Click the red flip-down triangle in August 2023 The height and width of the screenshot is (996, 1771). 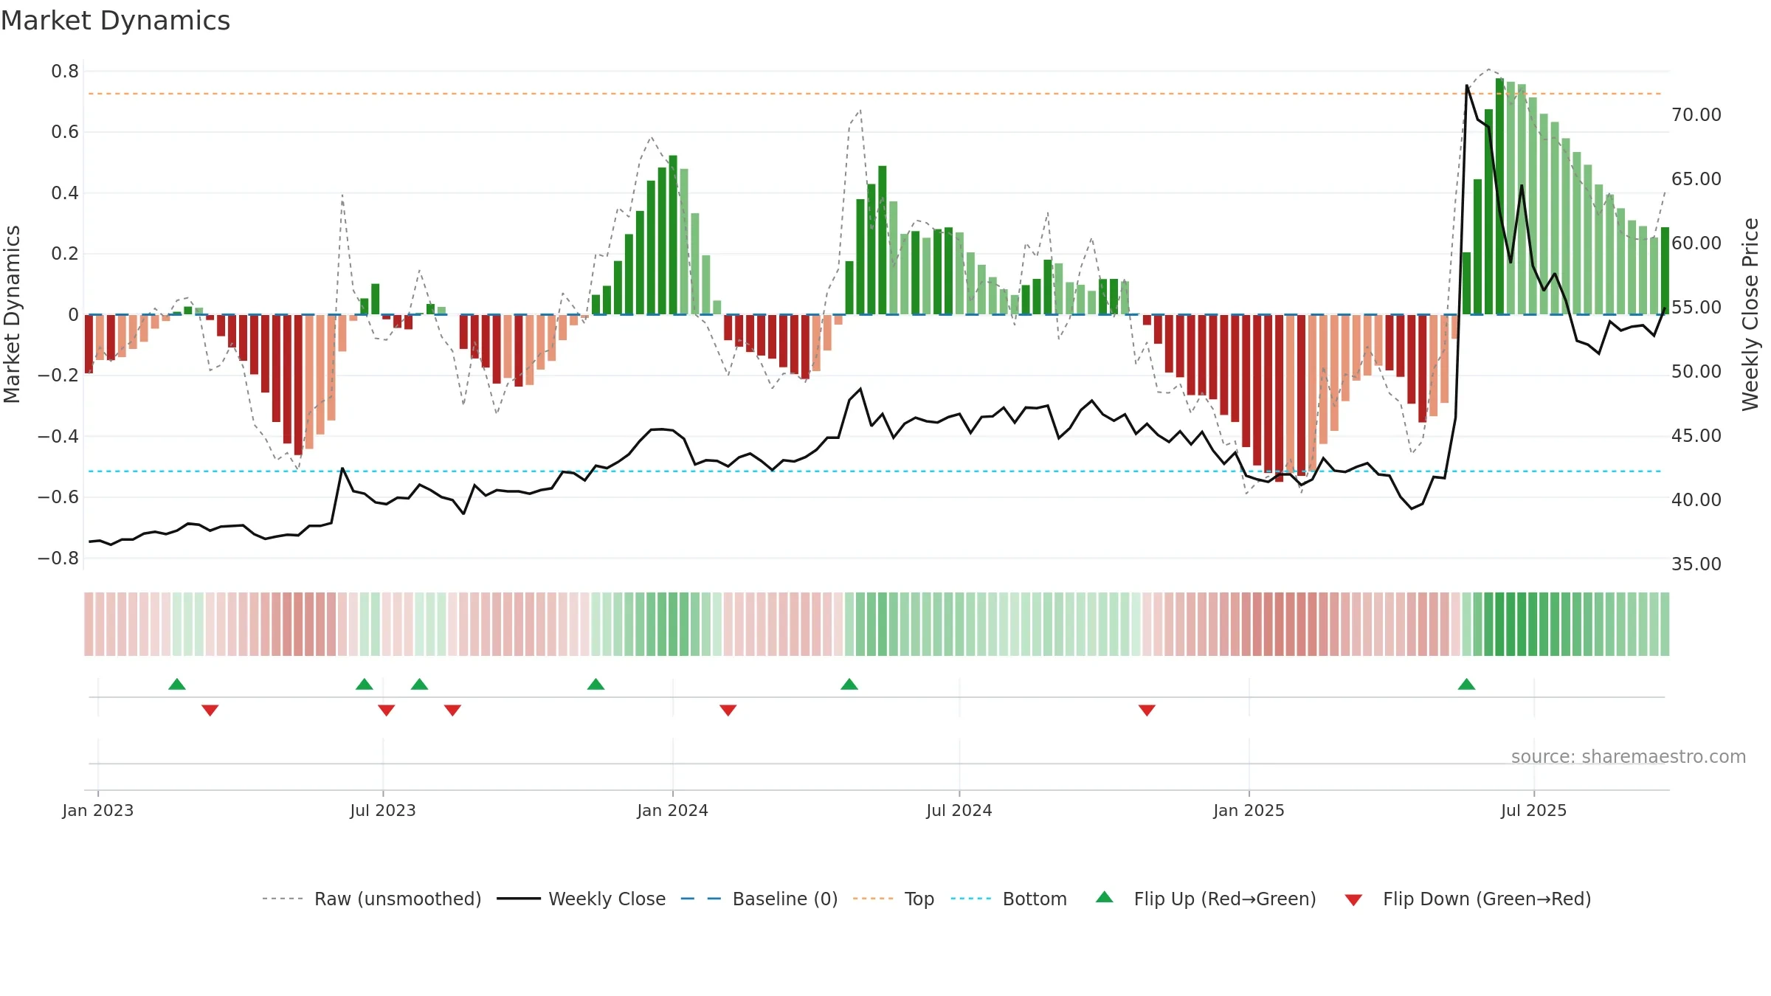[452, 710]
